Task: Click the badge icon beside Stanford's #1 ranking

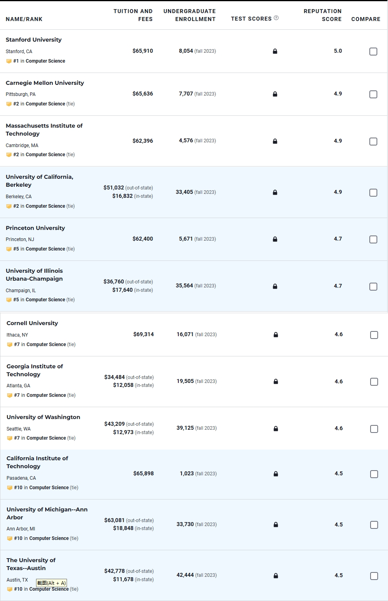Action: pyautogui.click(x=9, y=61)
